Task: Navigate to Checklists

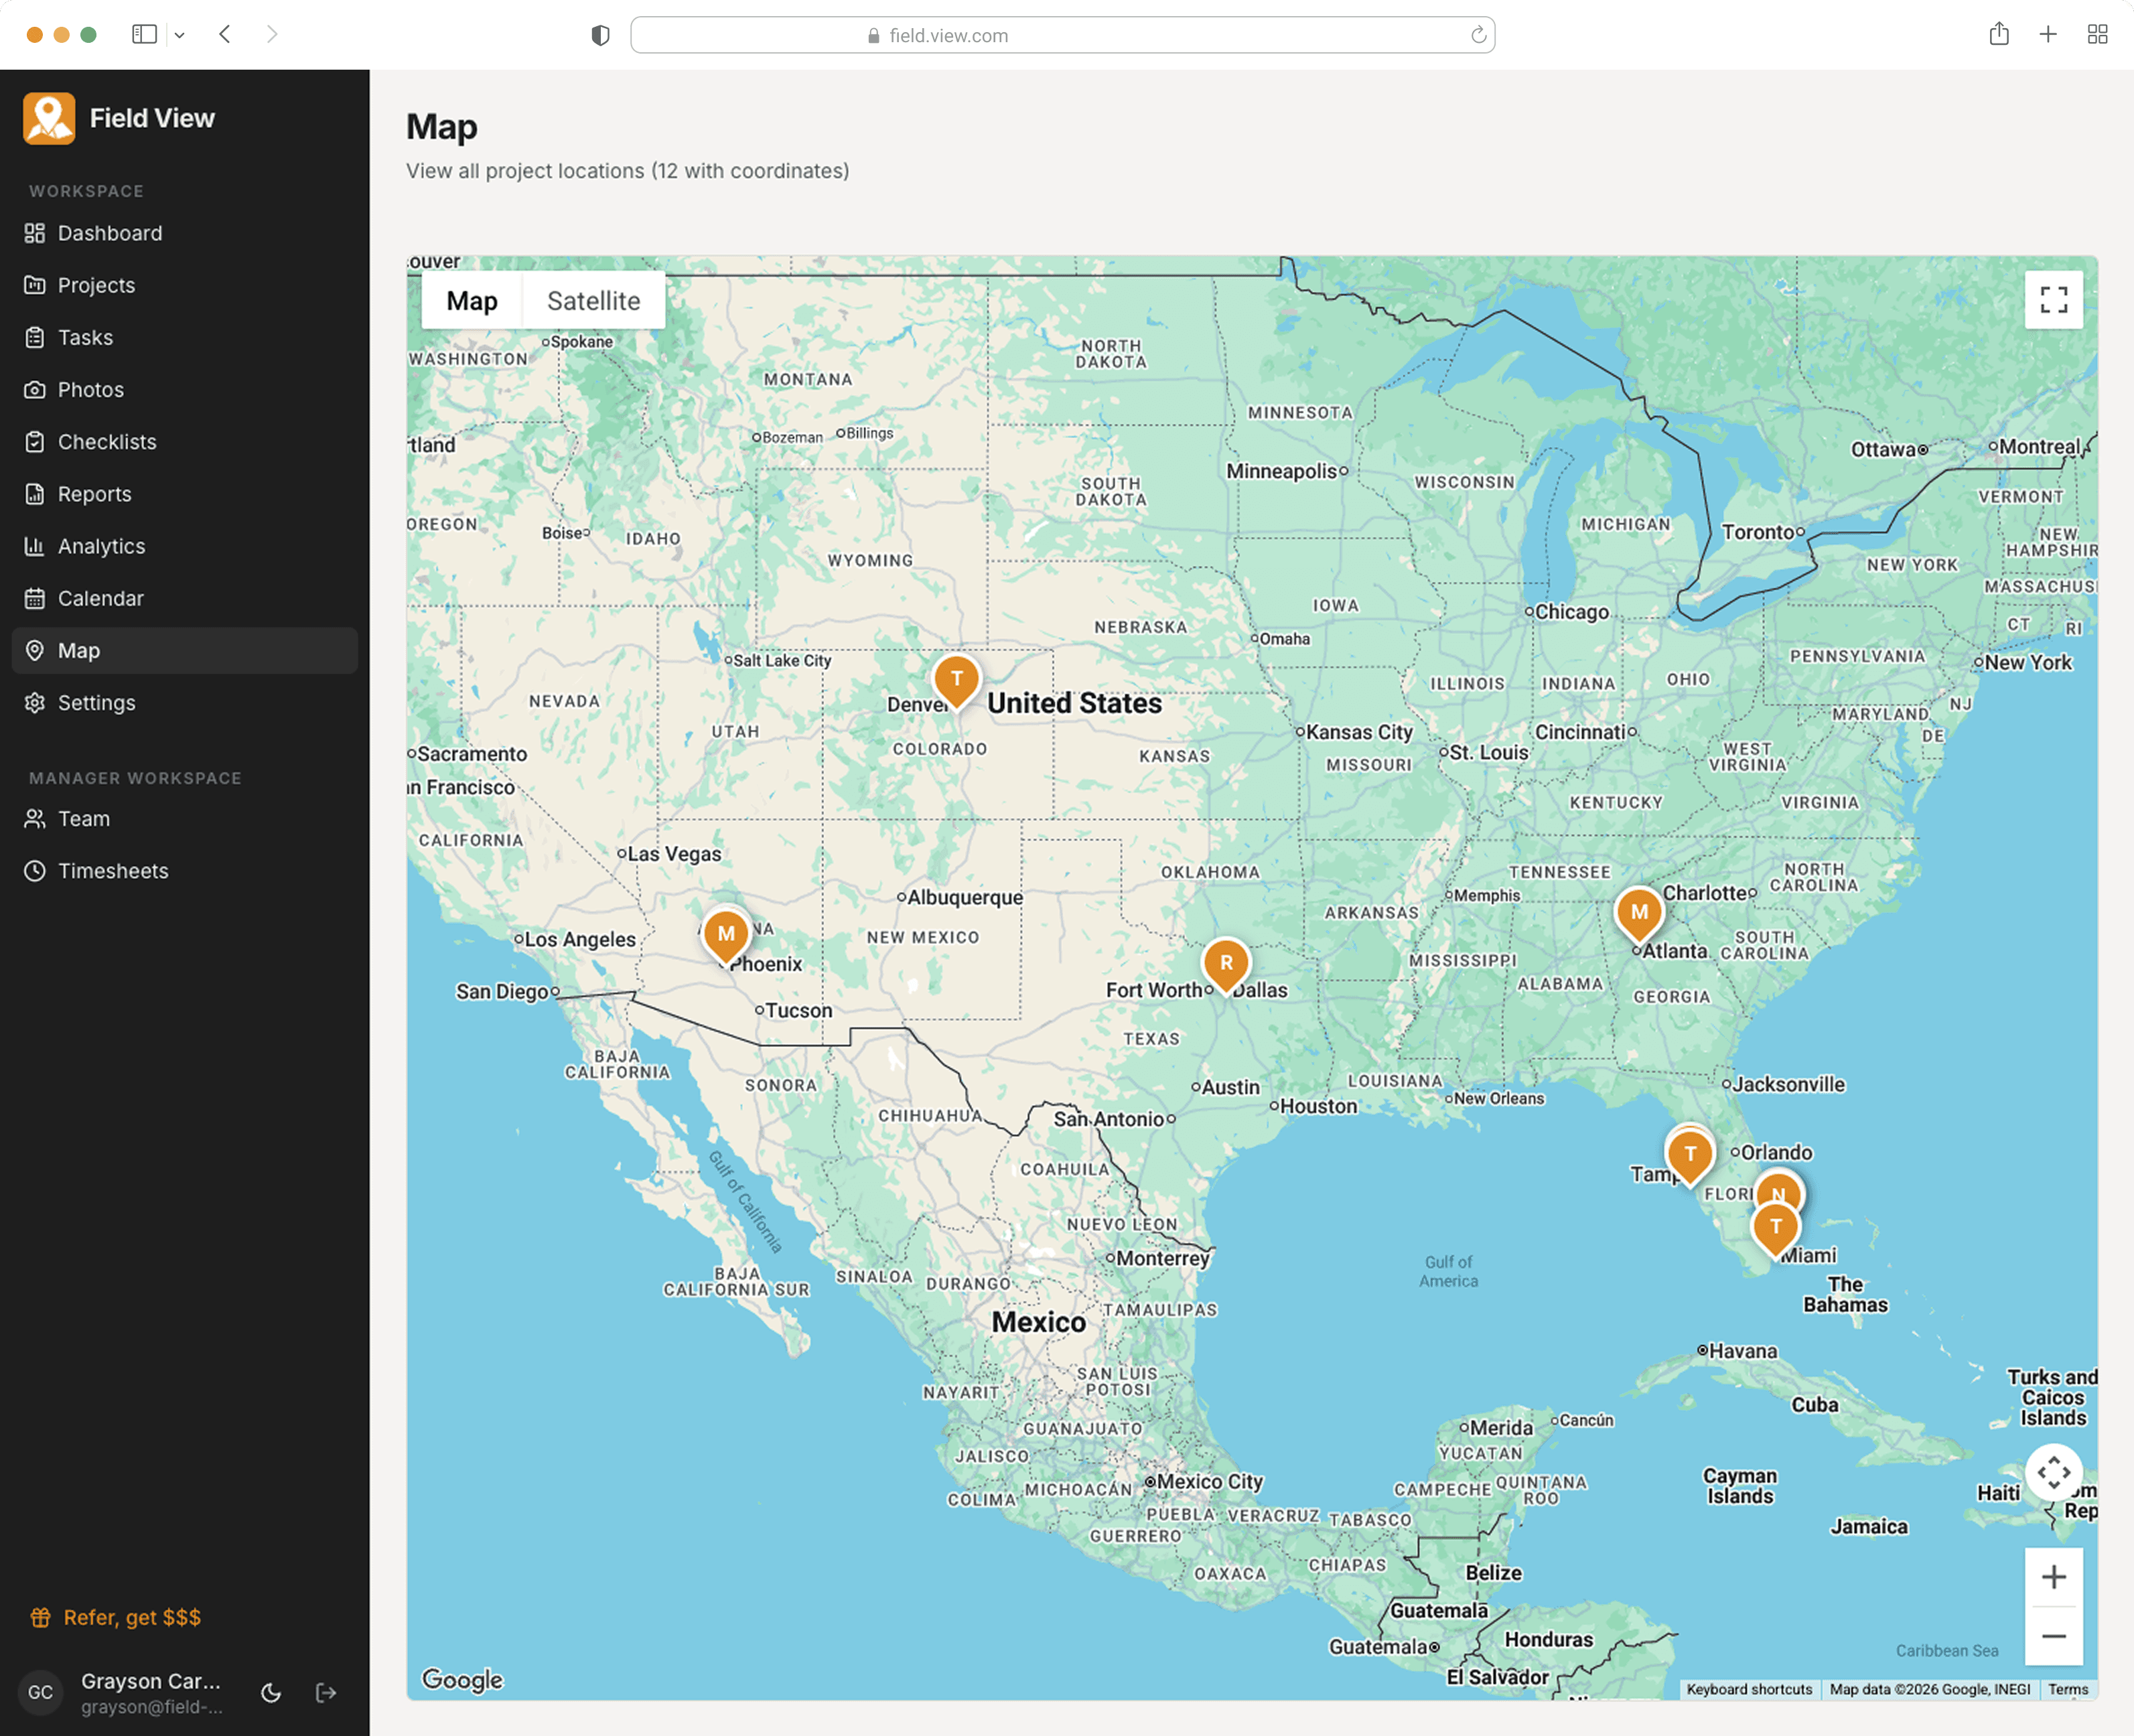Action: point(185,441)
